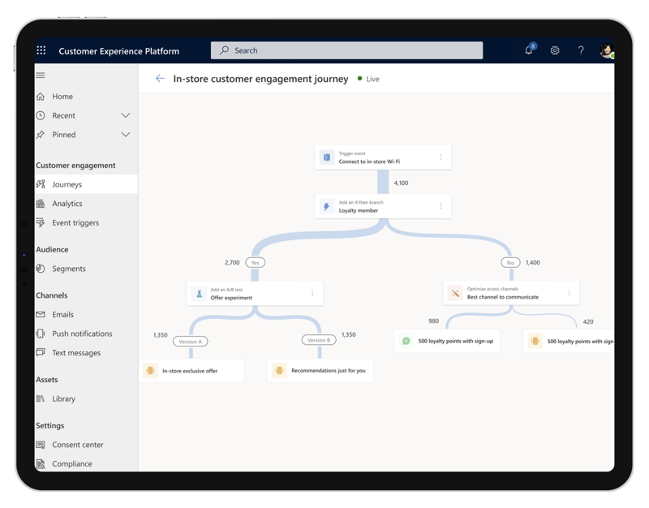Screen dimensions: 649x508
Task: Open notifications bell icon
Action: tap(529, 50)
